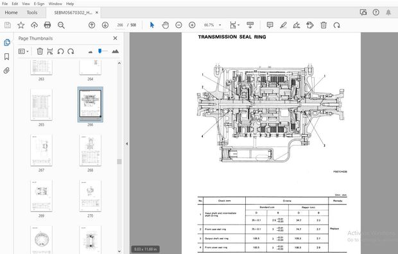Viewport: 398px width, 254px height.
Task: Open the Page Thumbnails side panel icon
Action: point(7,42)
